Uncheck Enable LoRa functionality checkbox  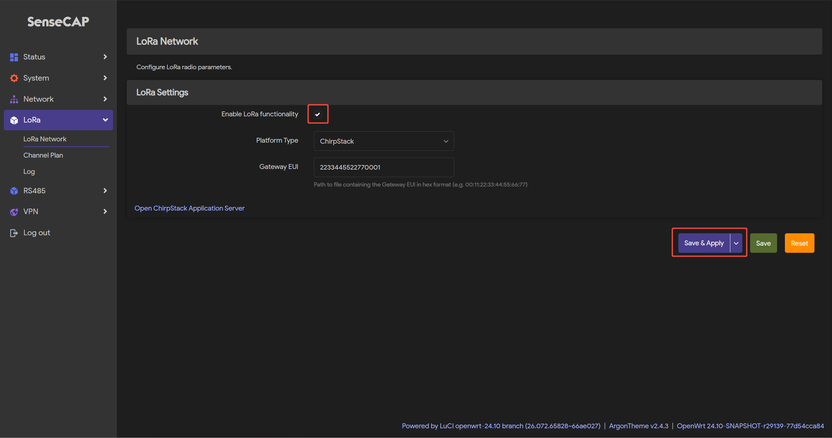point(317,114)
